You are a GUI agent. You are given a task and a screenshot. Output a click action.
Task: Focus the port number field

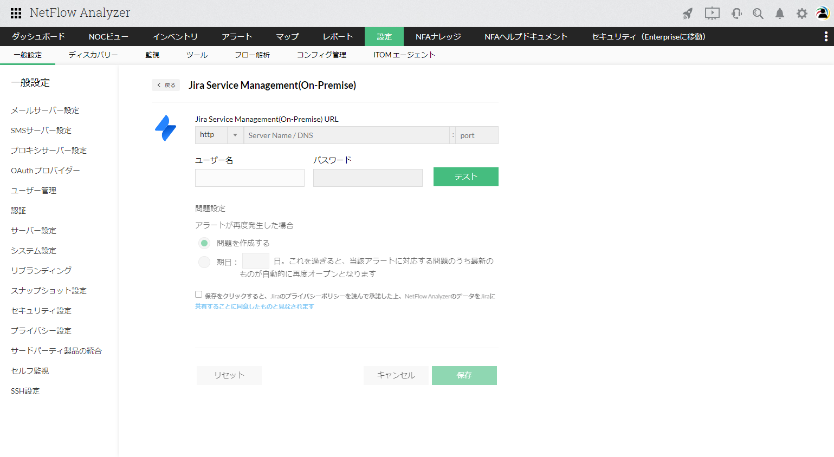(x=477, y=135)
